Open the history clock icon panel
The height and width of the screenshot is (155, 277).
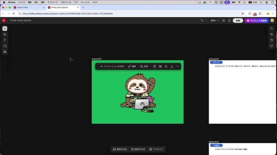click(271, 40)
